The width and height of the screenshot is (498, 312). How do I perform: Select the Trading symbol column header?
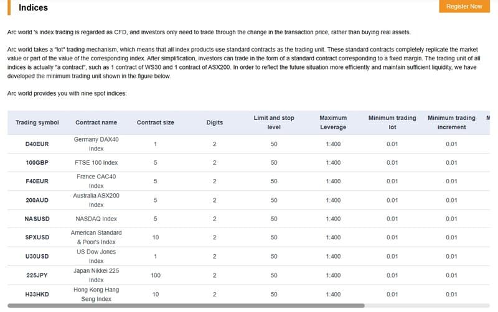37,122
